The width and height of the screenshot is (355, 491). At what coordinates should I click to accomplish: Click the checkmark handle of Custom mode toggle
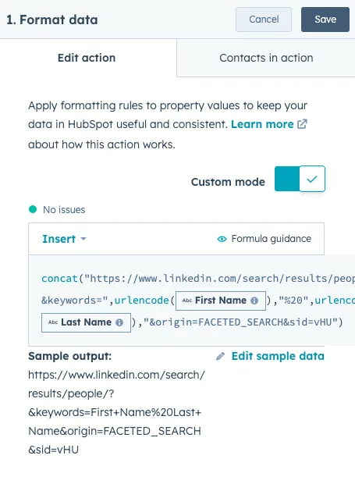pyautogui.click(x=312, y=179)
